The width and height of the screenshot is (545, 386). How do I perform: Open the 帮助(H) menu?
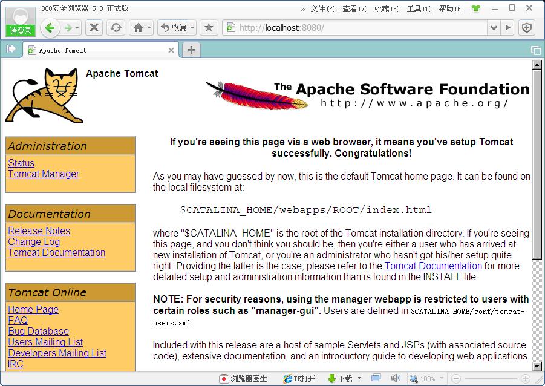point(451,9)
